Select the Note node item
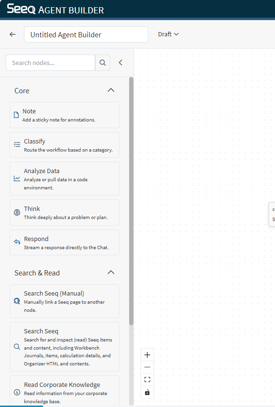The width and height of the screenshot is (275, 407). point(65,115)
